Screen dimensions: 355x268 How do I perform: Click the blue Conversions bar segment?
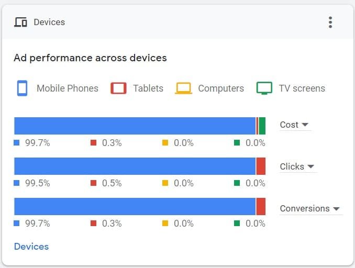click(135, 206)
